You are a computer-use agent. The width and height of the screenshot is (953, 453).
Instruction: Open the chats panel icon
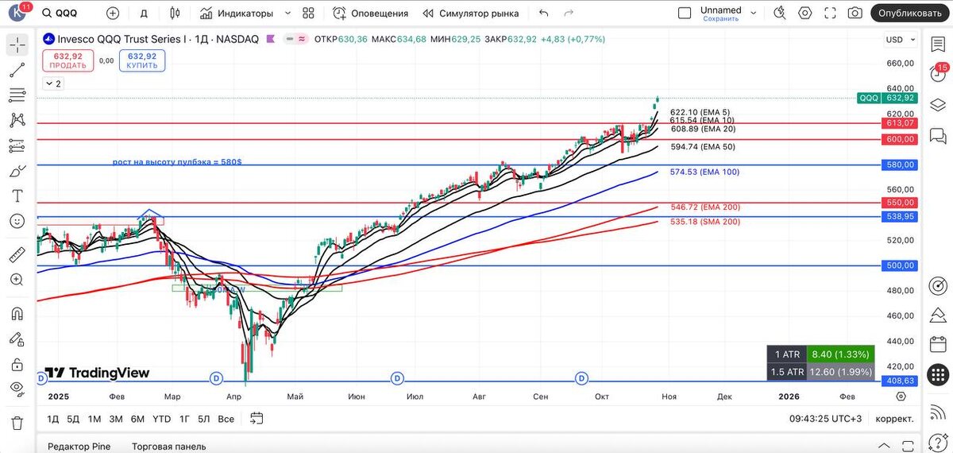pyautogui.click(x=937, y=135)
